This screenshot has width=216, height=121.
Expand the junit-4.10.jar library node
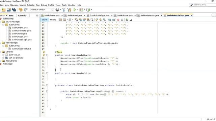pyautogui.click(x=3, y=55)
